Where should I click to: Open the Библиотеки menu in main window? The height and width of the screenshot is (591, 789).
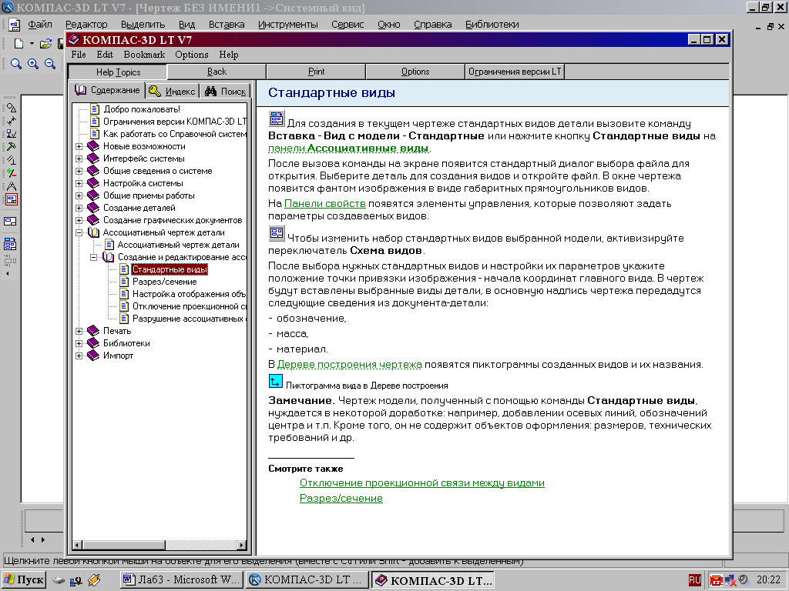tap(492, 24)
